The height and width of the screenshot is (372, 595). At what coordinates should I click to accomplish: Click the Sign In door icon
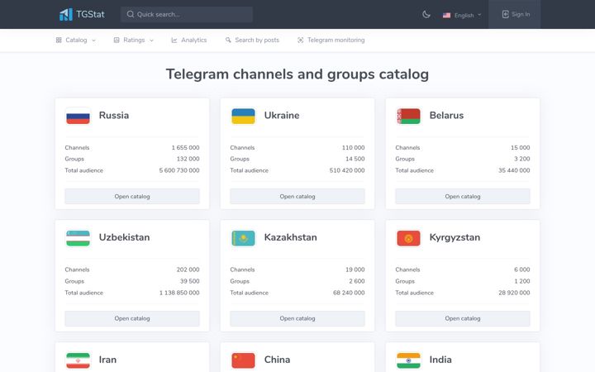point(505,14)
